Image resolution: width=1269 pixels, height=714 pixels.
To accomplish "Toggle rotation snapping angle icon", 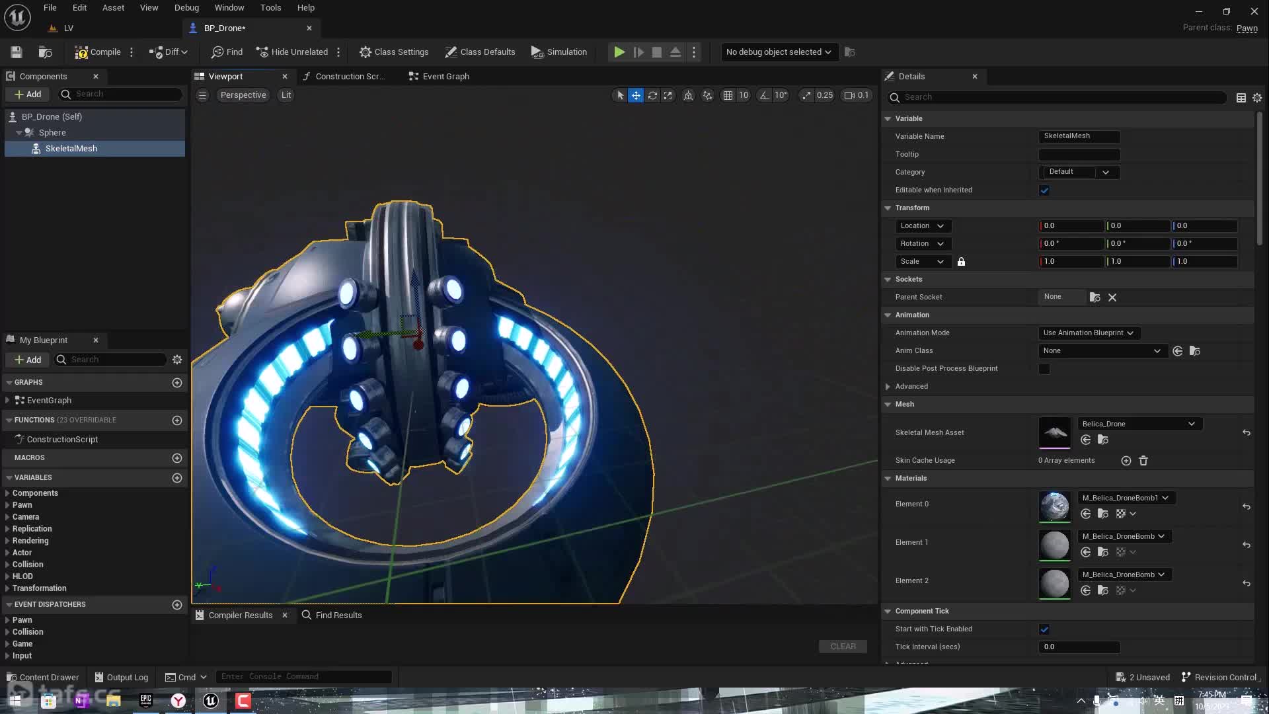I will click(764, 95).
